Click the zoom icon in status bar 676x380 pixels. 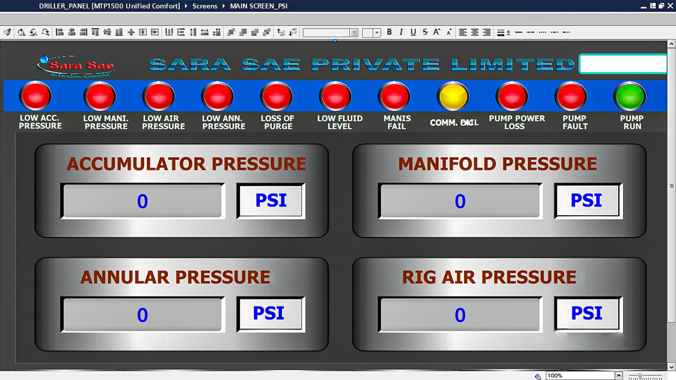(x=538, y=376)
